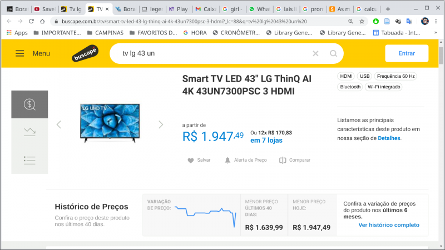Open the price trend chart sidebar icon
The width and height of the screenshot is (445, 250).
(x=29, y=132)
